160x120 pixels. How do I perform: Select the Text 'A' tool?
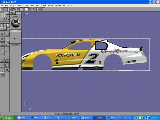[x=7, y=70]
